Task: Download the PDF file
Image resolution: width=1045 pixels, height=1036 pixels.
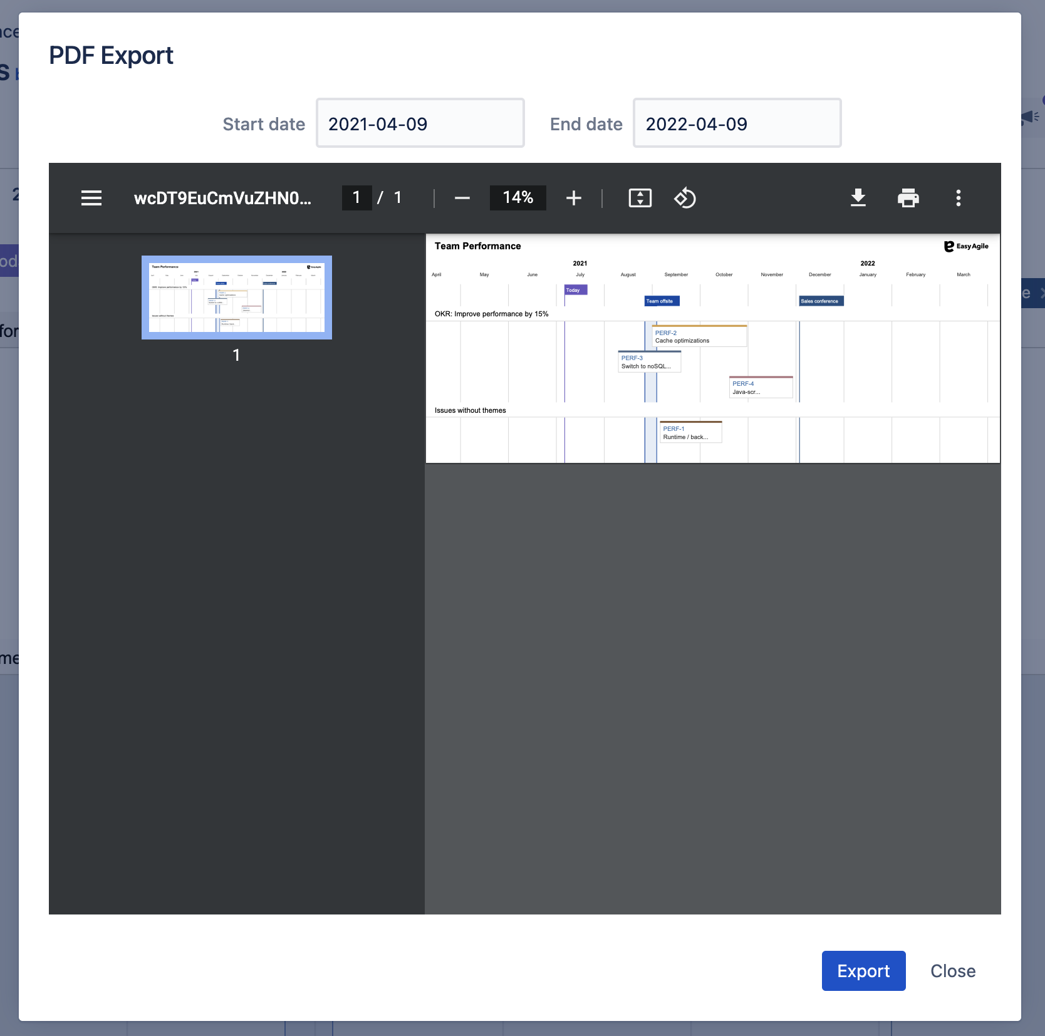Action: pos(858,198)
